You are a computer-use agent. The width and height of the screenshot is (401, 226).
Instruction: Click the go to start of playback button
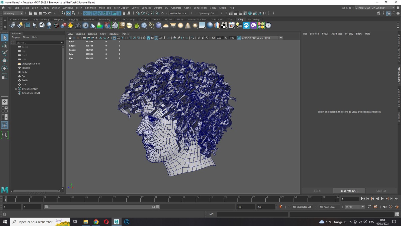point(363,199)
